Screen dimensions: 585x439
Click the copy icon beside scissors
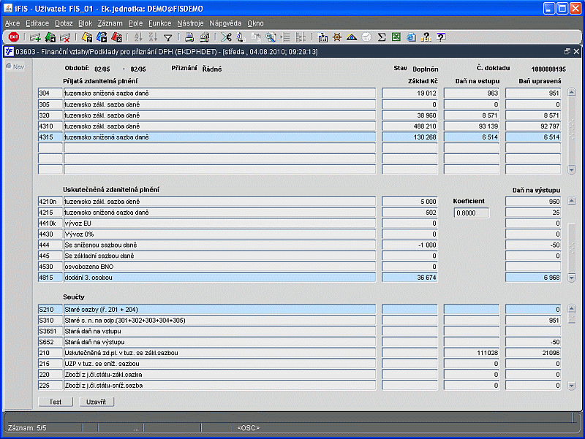pyautogui.click(x=241, y=37)
